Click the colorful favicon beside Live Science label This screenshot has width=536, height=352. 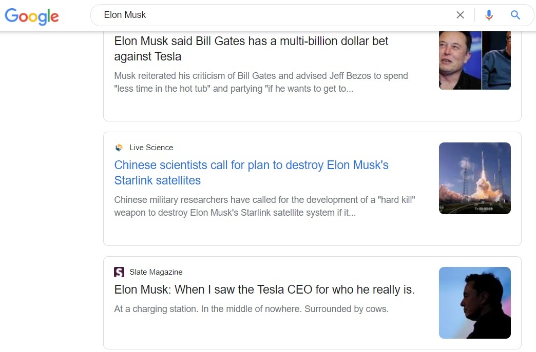[x=119, y=147]
